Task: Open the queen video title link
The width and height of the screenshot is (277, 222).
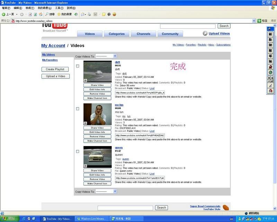Action: pos(119,148)
